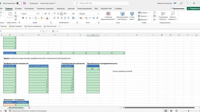Click the Increase Decimal icon
Screen dimensions: 200x112
94,18
